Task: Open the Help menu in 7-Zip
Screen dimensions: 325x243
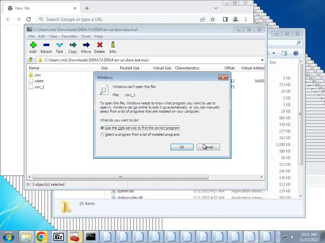Action: [99, 36]
